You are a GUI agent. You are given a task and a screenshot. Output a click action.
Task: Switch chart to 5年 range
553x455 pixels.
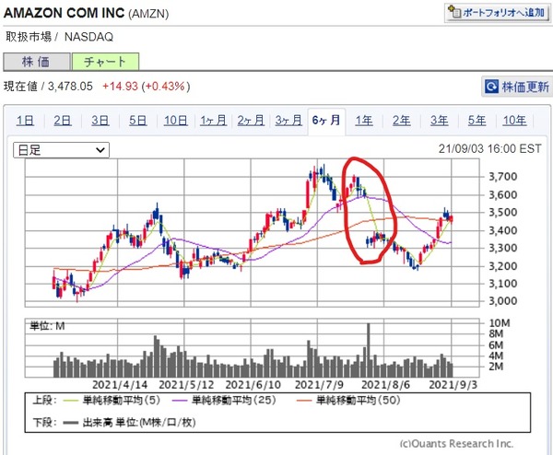coord(477,121)
